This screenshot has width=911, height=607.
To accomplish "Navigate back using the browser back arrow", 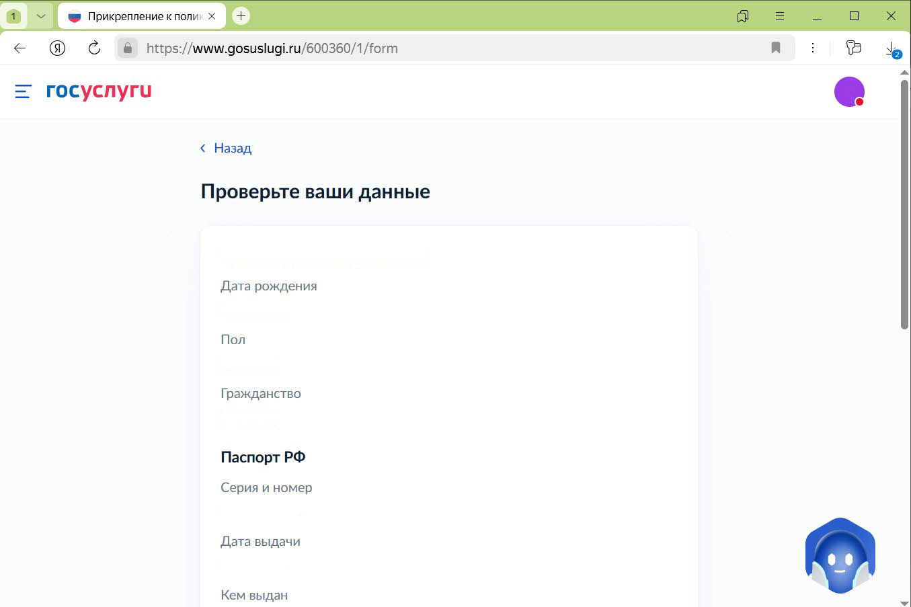I will coord(19,48).
